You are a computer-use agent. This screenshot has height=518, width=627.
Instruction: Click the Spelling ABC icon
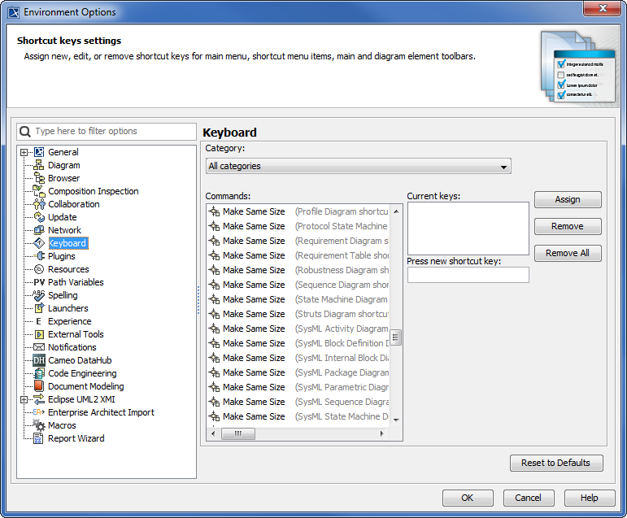(39, 295)
